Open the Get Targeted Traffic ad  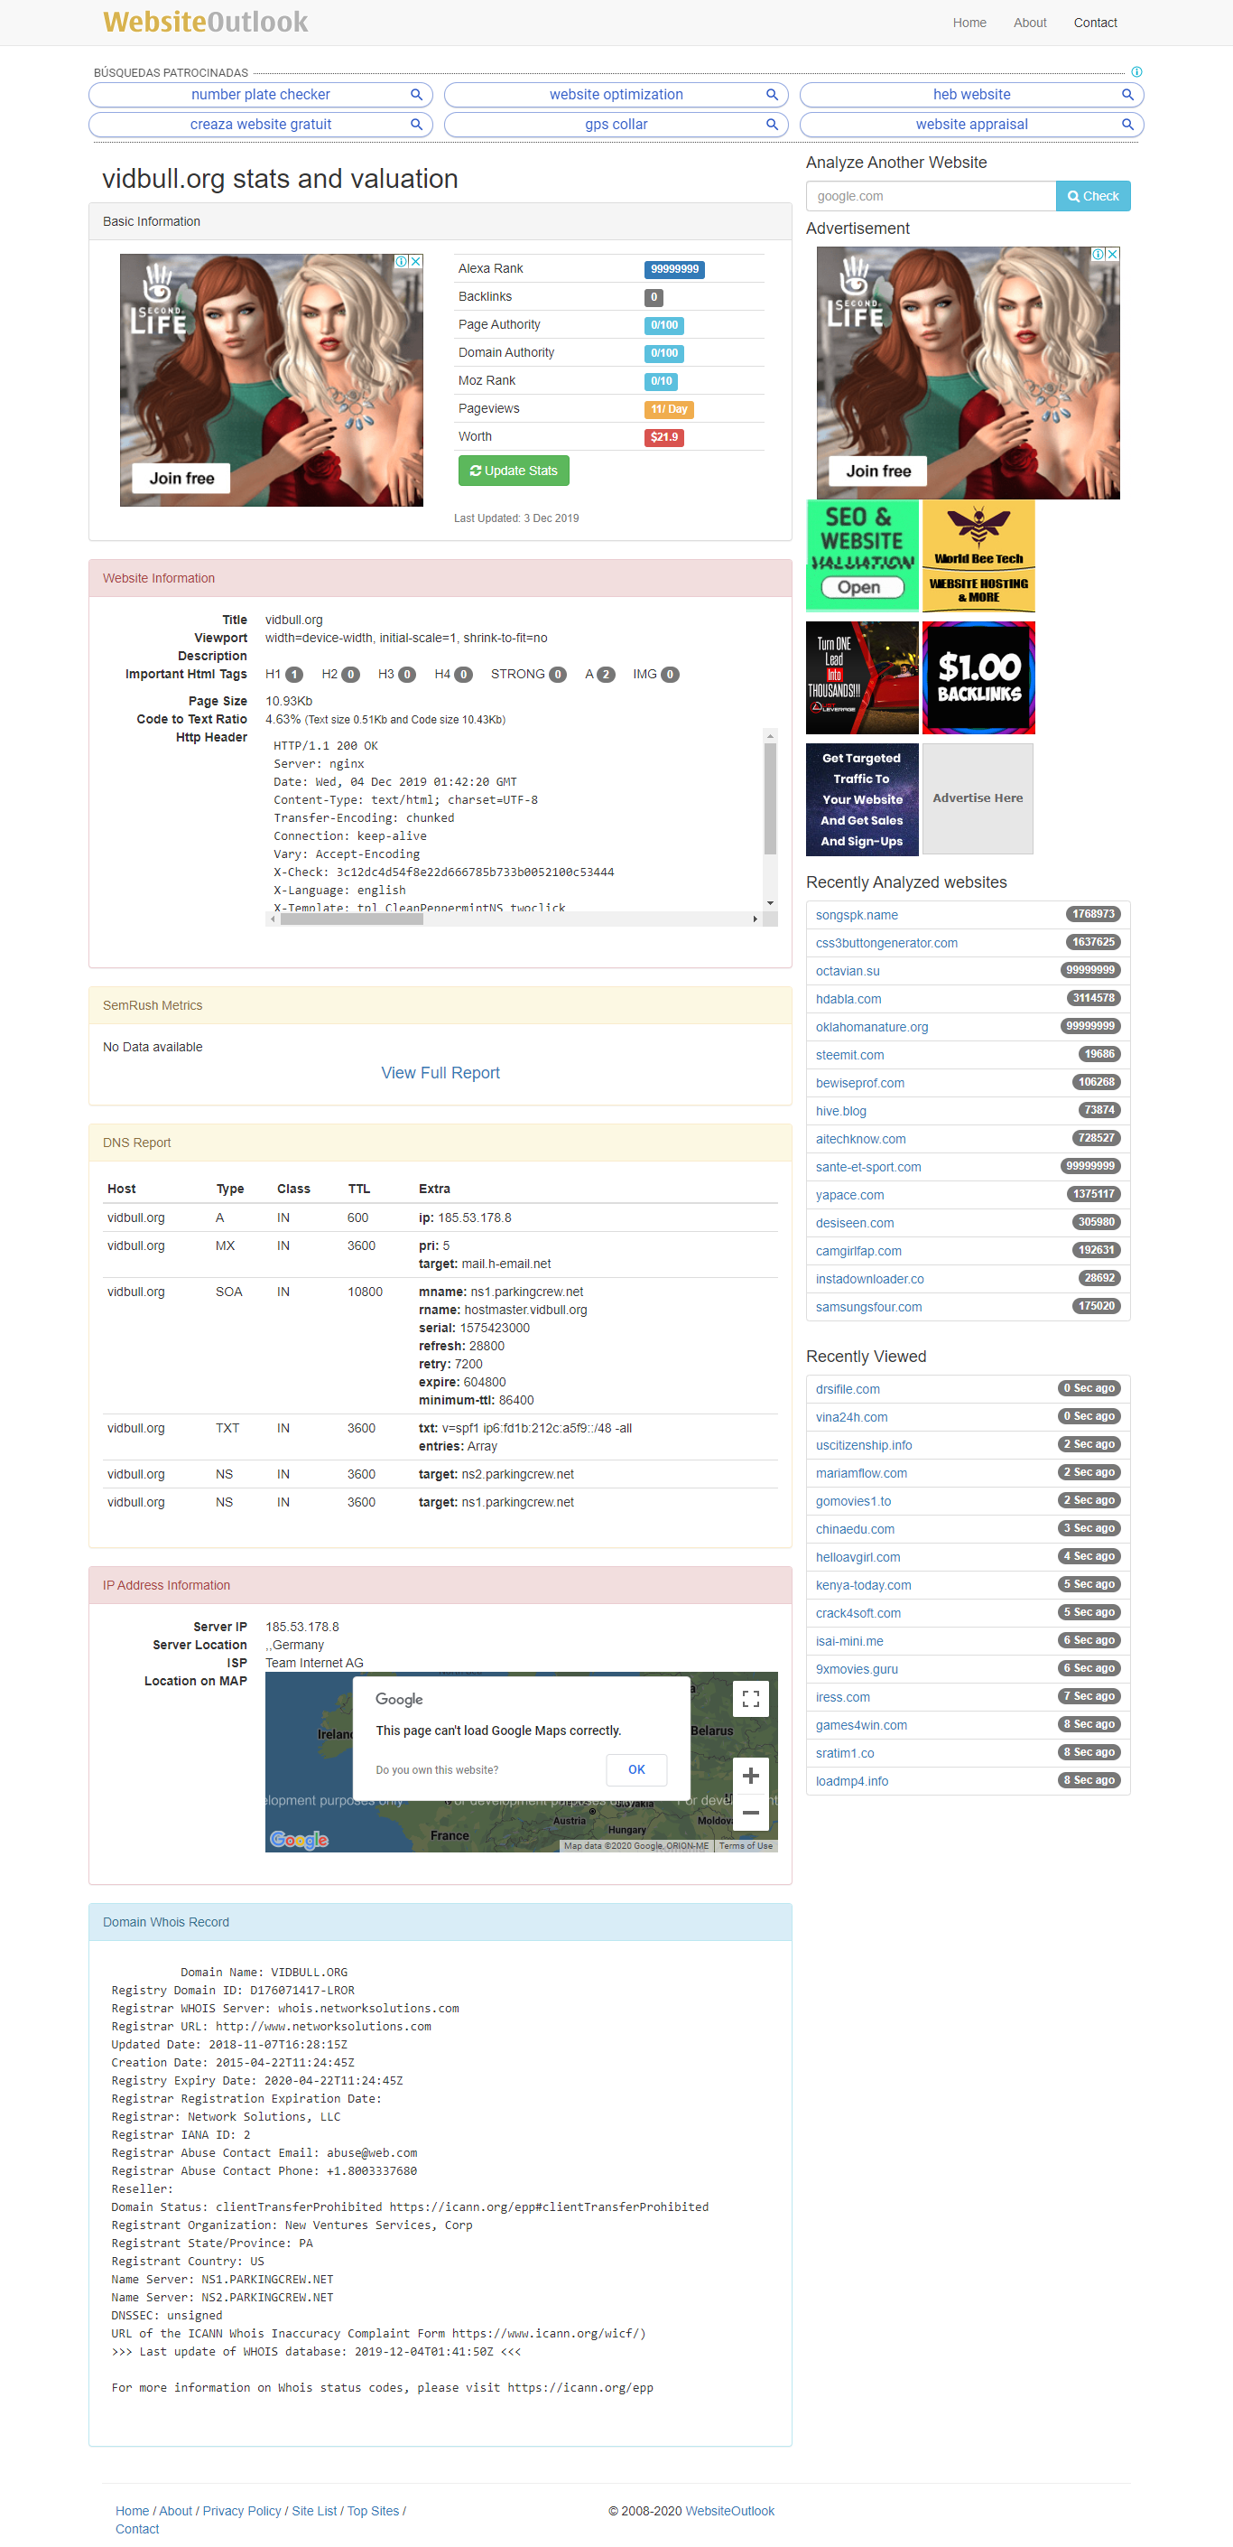point(863,799)
